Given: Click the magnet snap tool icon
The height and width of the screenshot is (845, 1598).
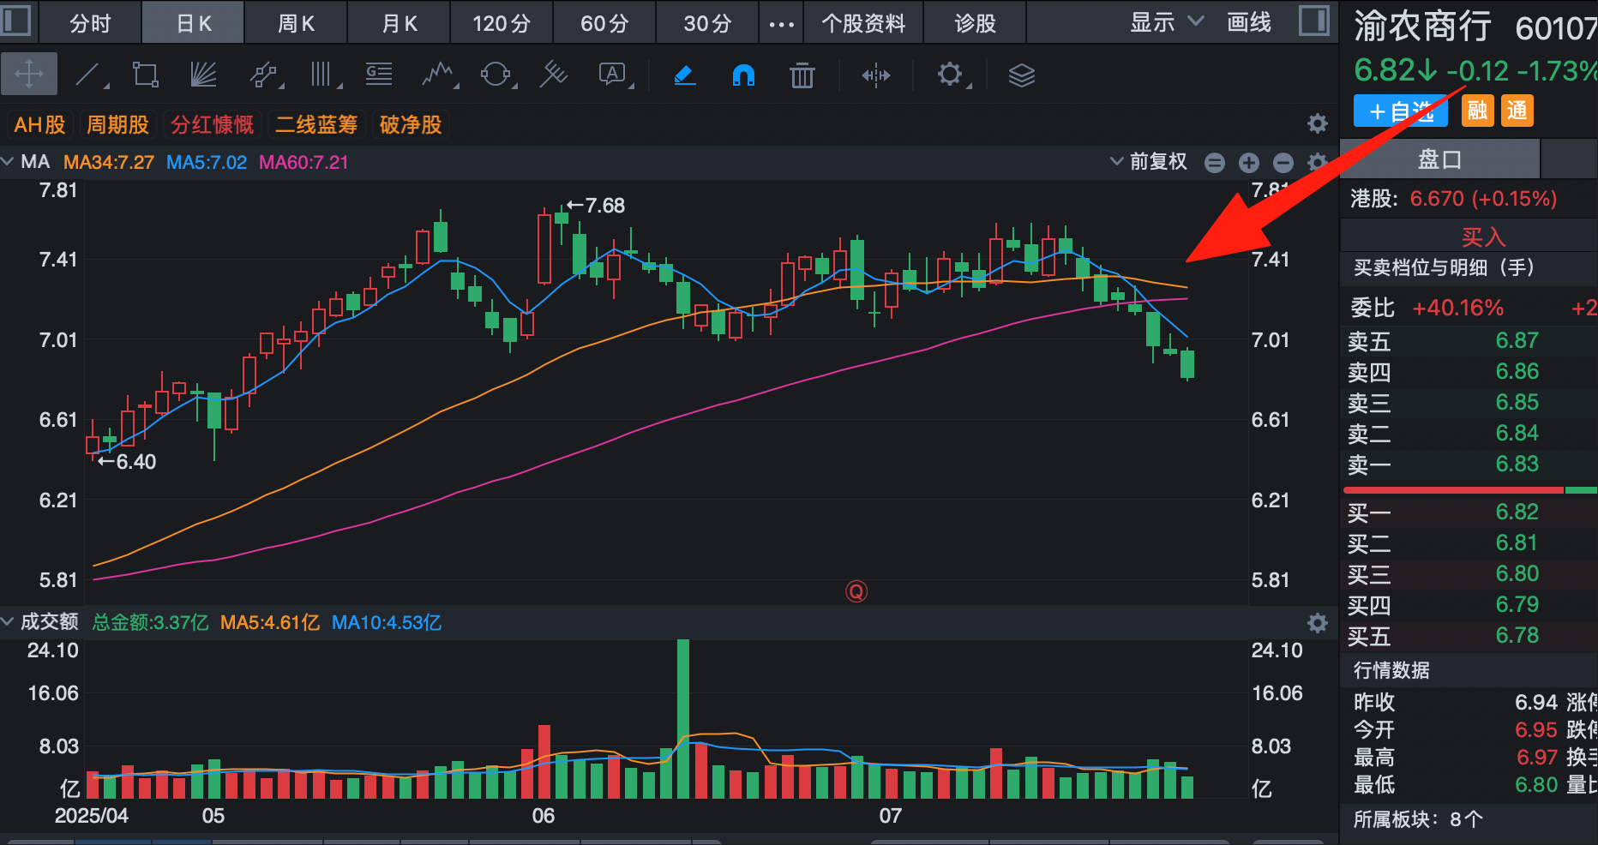Looking at the screenshot, I should [743, 75].
